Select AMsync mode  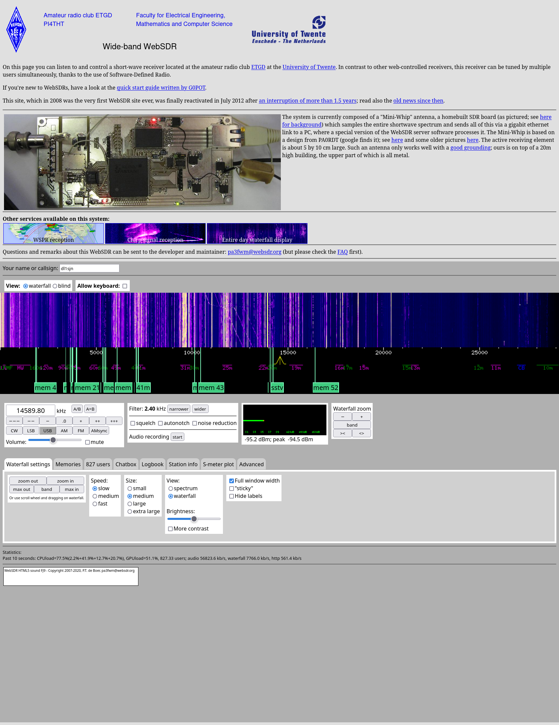99,431
